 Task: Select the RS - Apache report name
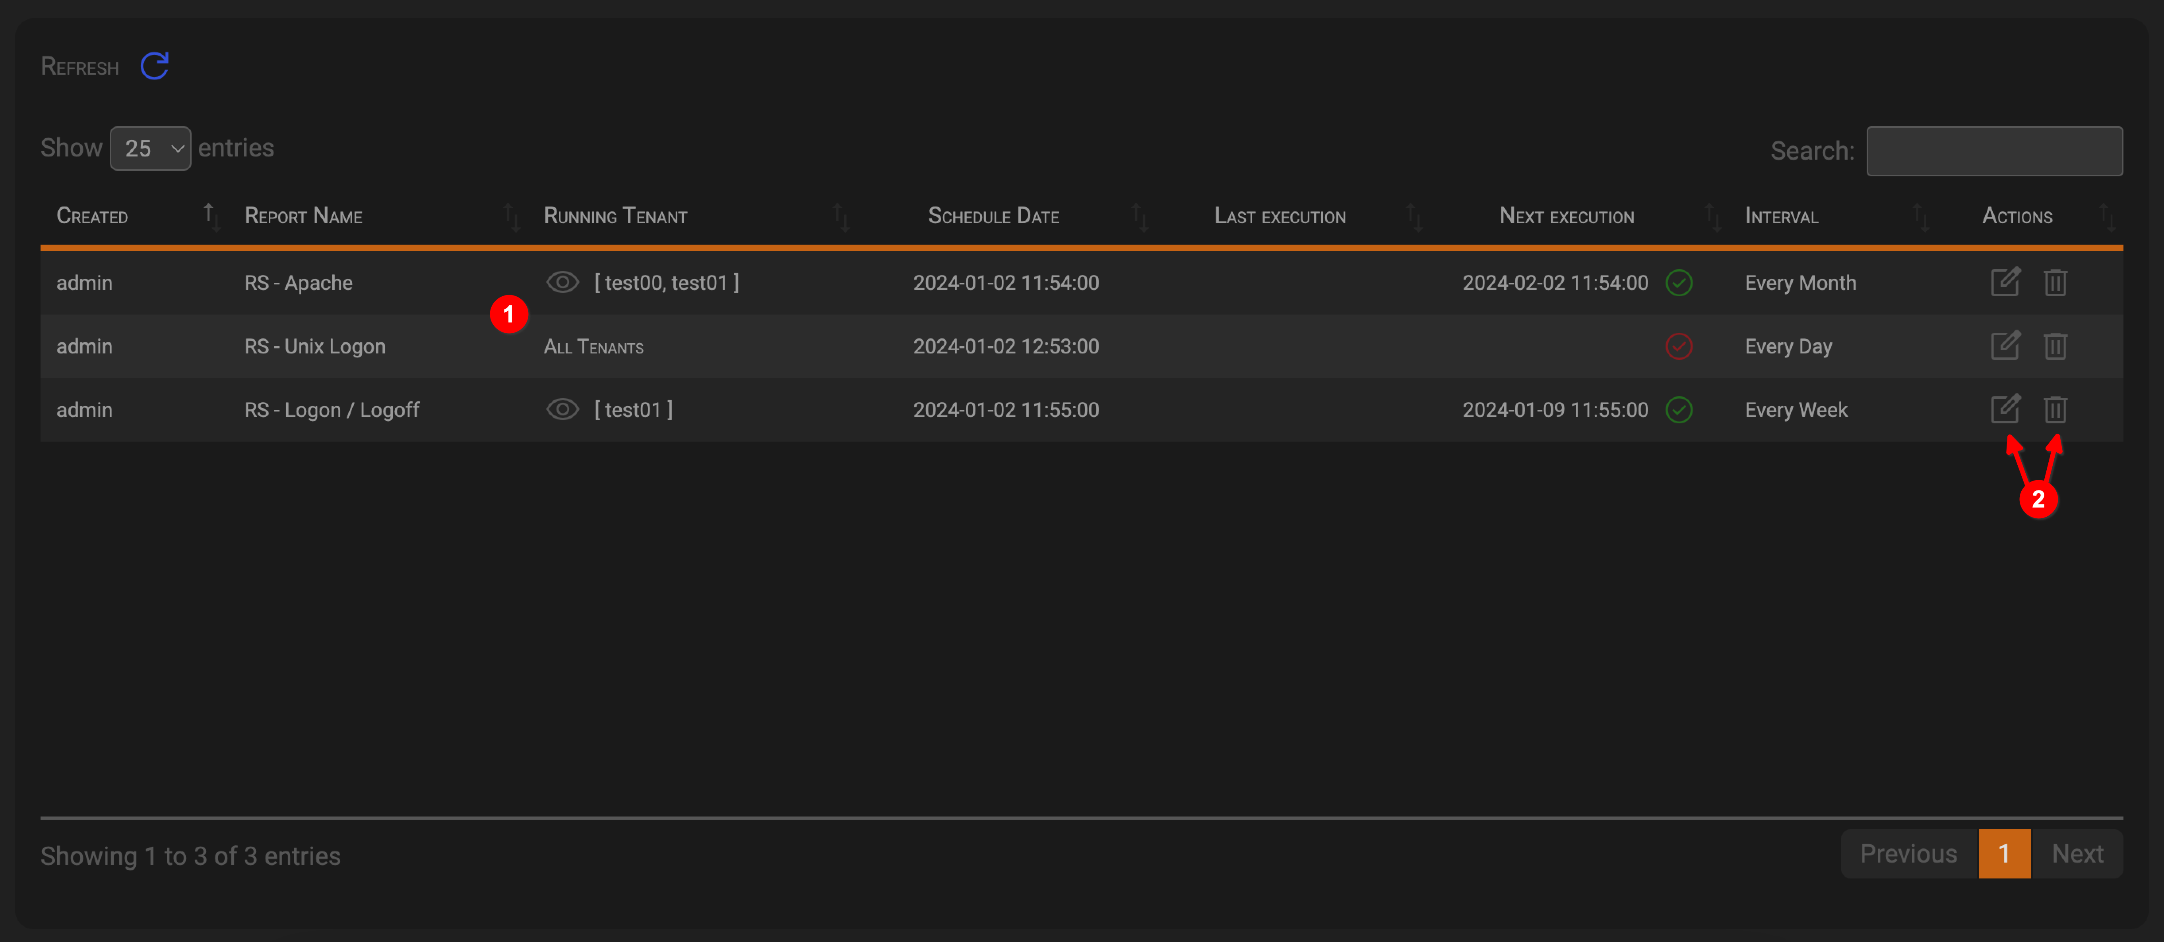pyautogui.click(x=298, y=283)
